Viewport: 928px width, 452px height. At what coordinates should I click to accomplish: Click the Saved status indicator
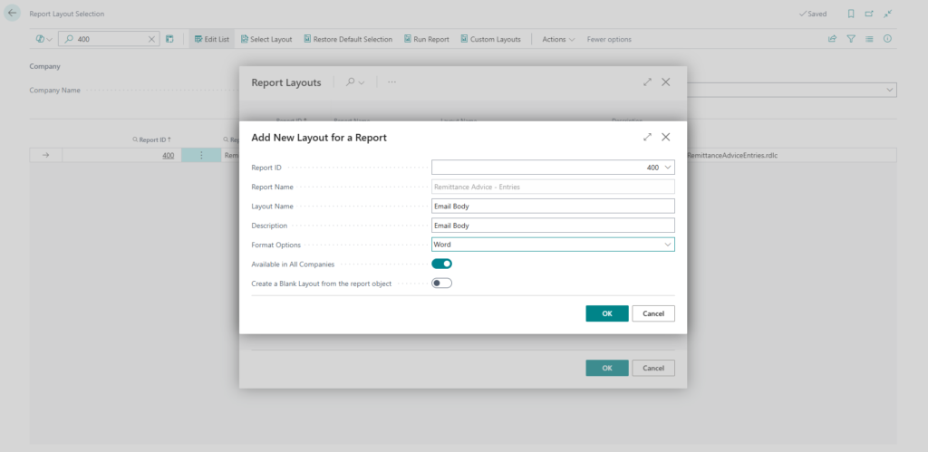(813, 14)
